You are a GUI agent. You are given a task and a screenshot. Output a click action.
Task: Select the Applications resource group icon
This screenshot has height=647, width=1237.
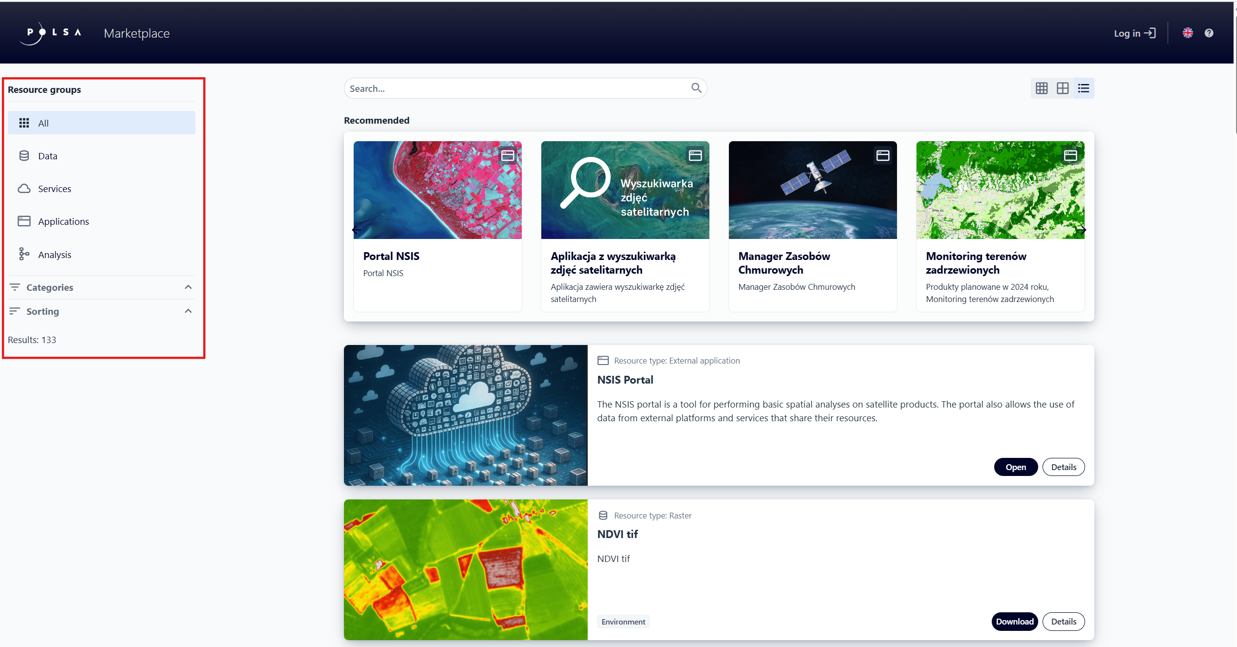click(24, 221)
